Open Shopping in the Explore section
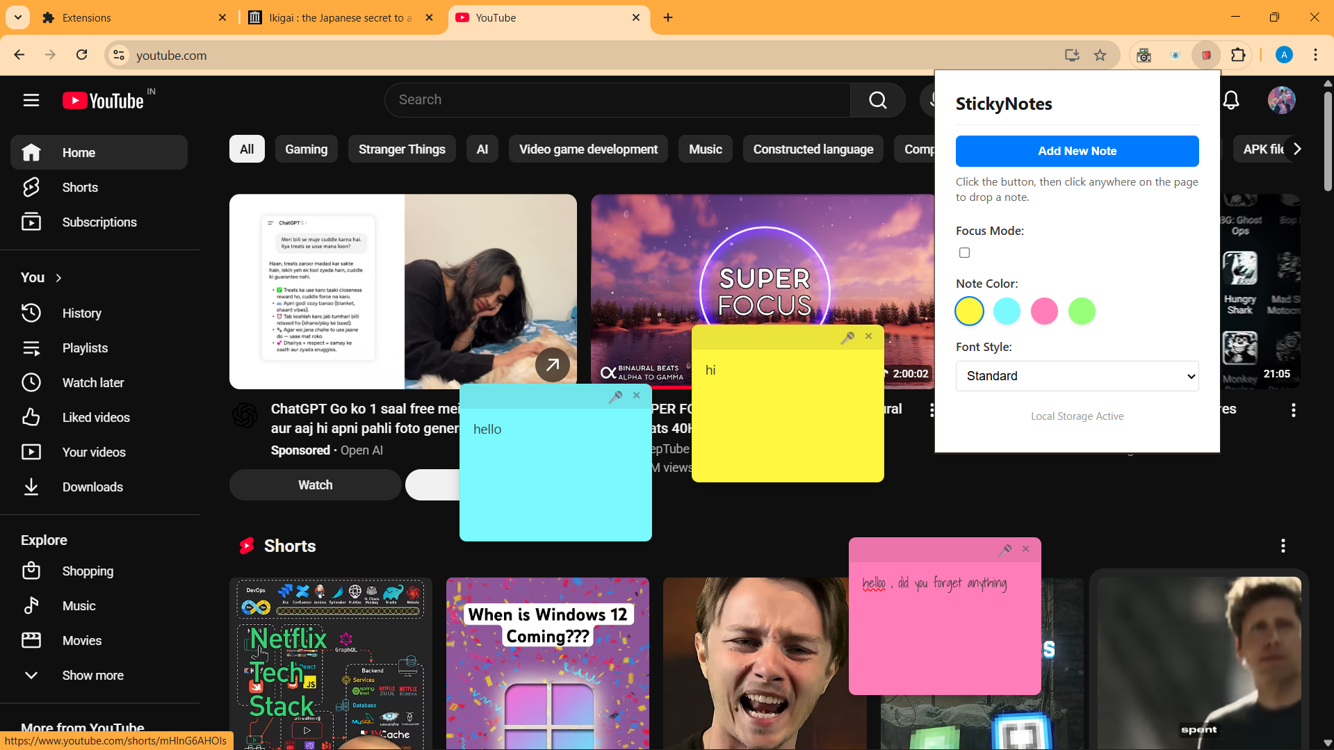The width and height of the screenshot is (1334, 750). tap(99, 571)
